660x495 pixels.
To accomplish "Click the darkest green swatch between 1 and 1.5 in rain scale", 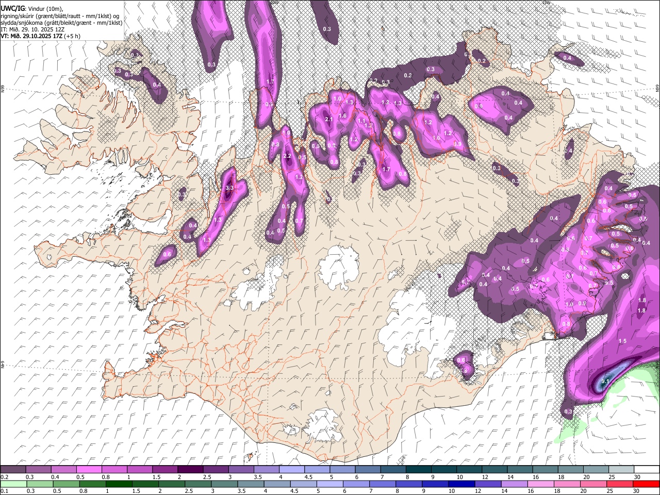I will [118, 484].
